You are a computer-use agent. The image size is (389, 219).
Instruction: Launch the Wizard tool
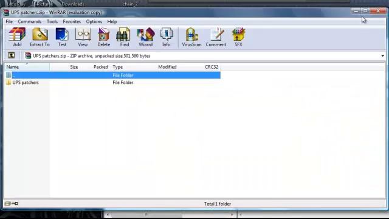(x=146, y=37)
